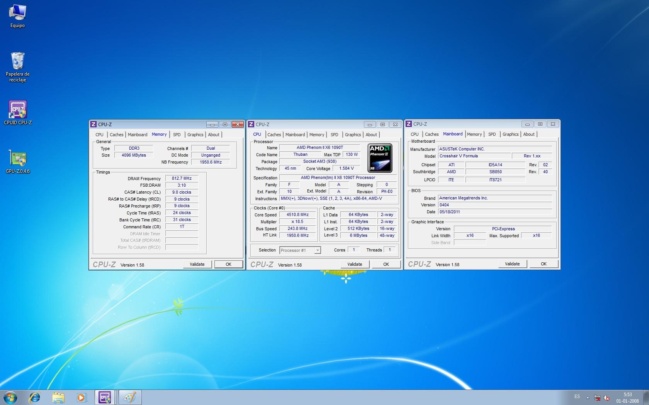Select the CPU-Z taskbar button
The image size is (649, 405).
tap(105, 397)
